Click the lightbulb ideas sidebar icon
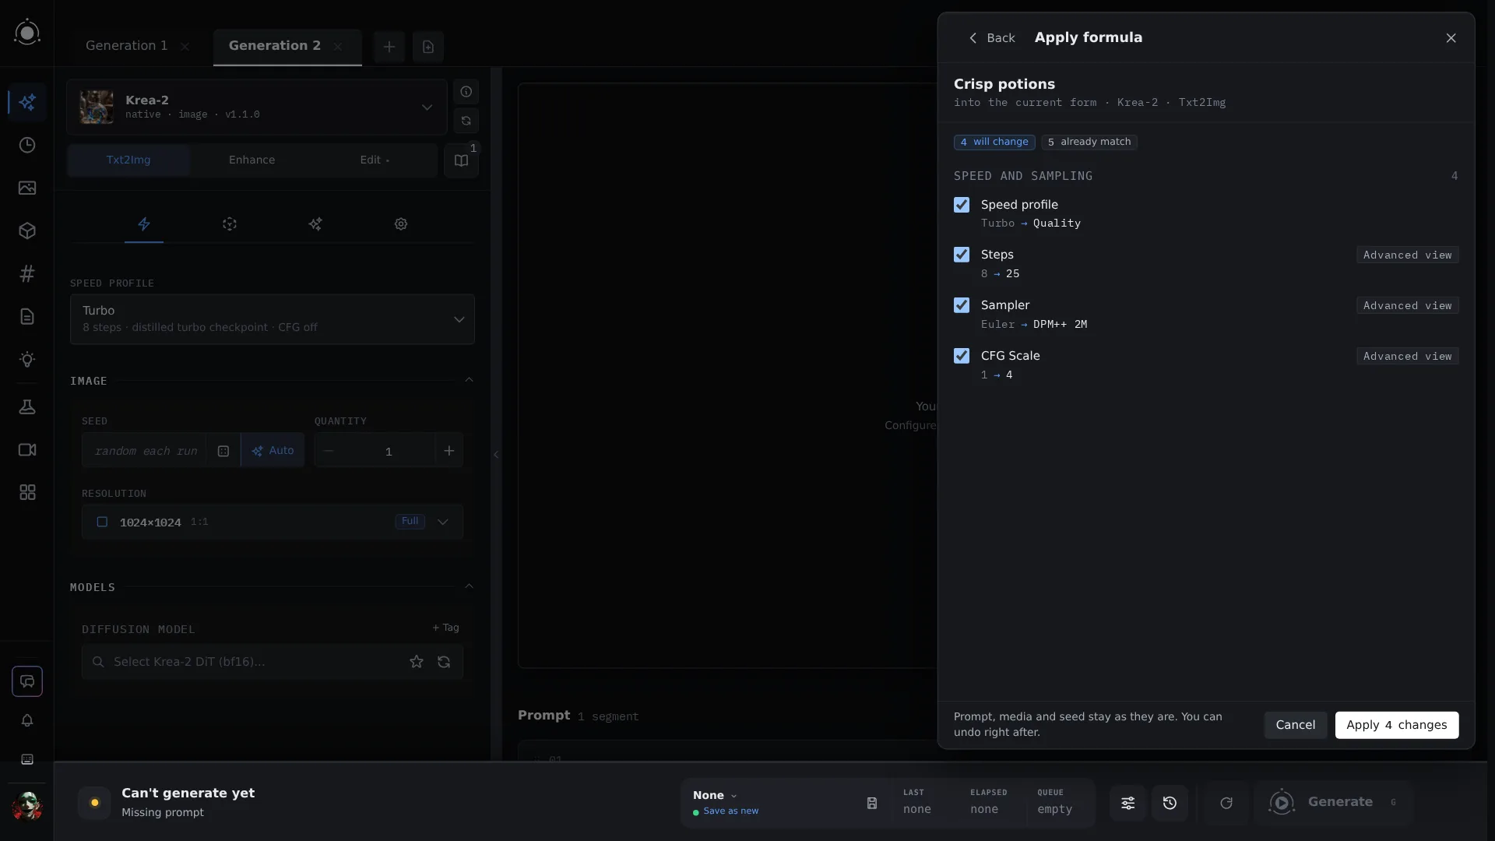Viewport: 1495px width, 841px height. [x=27, y=360]
